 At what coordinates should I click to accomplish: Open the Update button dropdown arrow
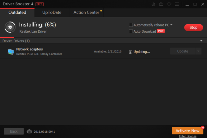click(198, 51)
